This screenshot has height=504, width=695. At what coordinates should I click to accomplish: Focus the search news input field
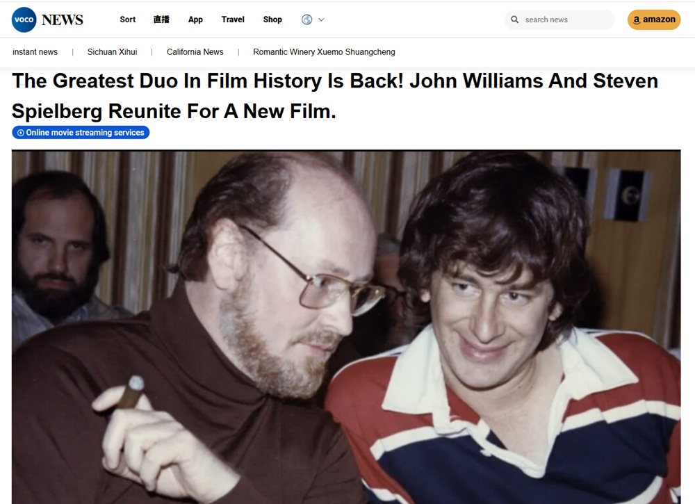[559, 19]
